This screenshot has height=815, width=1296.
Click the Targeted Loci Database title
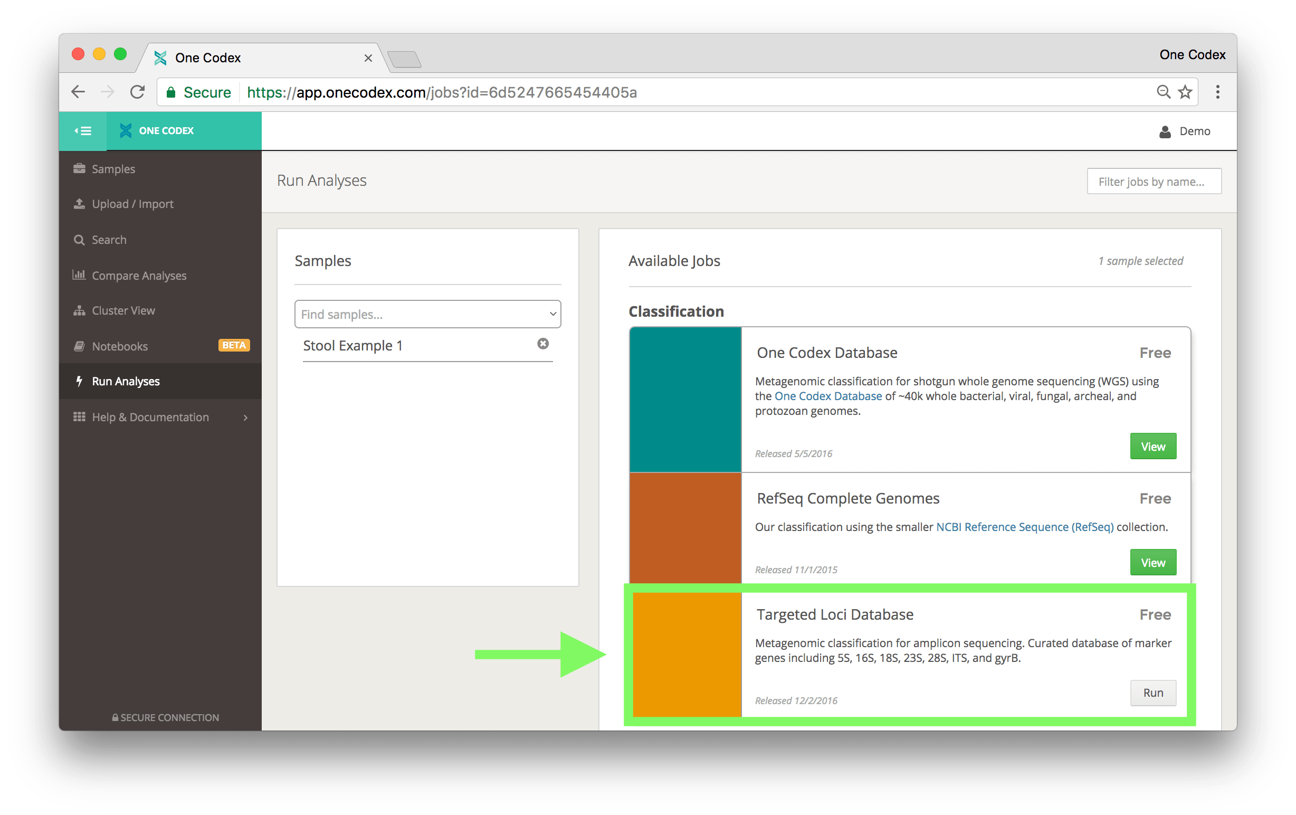click(835, 614)
